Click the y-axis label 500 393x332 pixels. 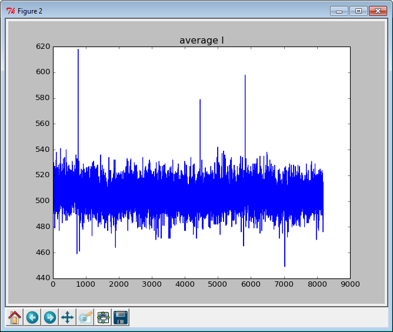click(x=43, y=201)
